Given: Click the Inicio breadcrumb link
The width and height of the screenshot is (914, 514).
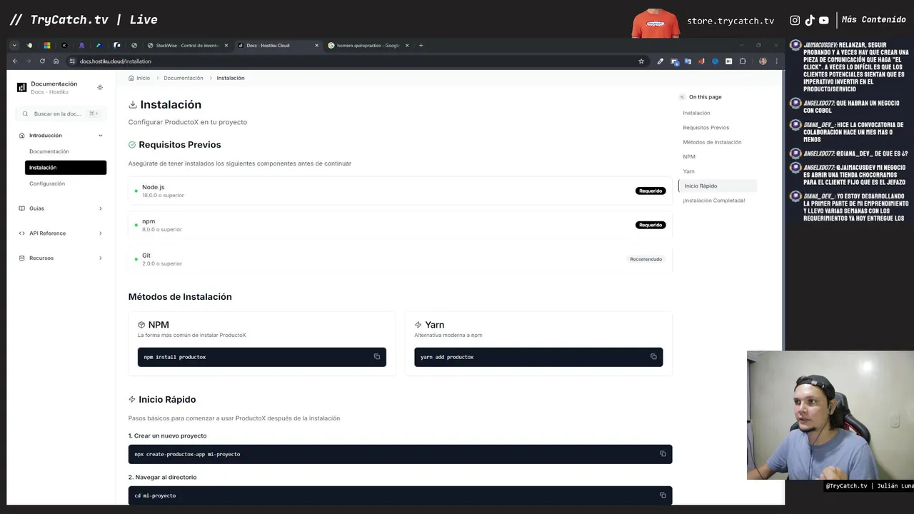Looking at the screenshot, I should [139, 78].
